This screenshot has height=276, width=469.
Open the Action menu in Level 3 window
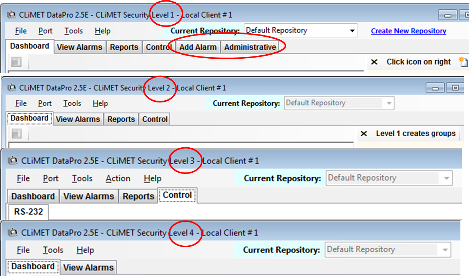point(118,178)
